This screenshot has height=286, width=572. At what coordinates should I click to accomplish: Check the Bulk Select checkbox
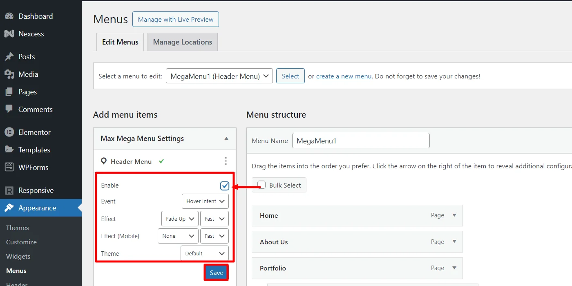pyautogui.click(x=261, y=185)
